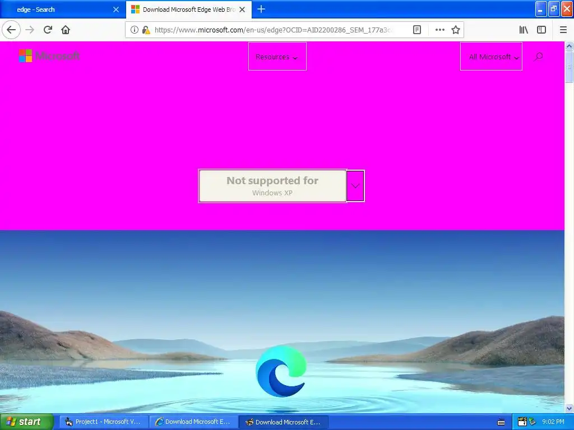Open the hamburger application menu
This screenshot has width=574, height=430.
pyautogui.click(x=563, y=30)
